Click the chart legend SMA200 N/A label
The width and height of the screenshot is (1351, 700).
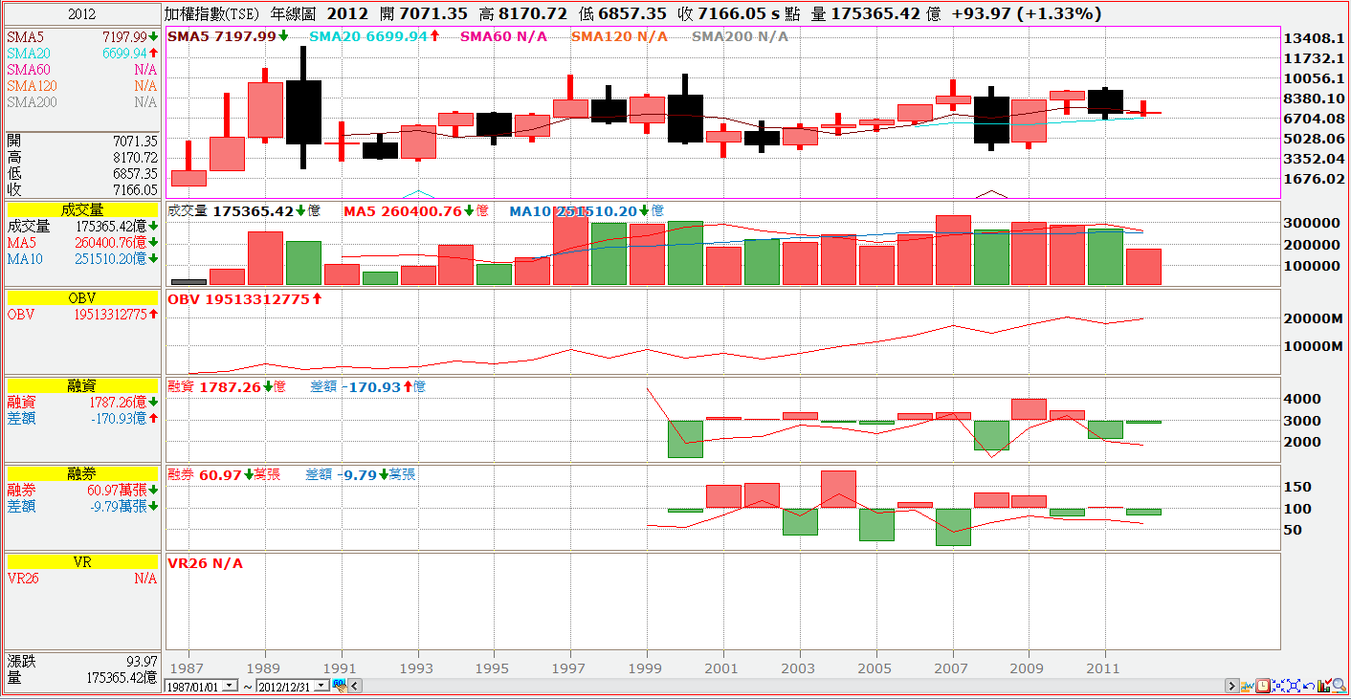[740, 36]
